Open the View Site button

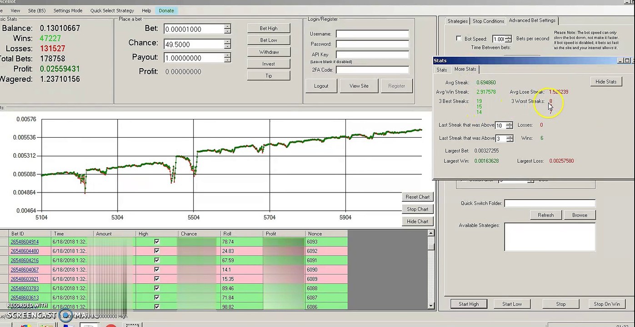pyautogui.click(x=359, y=86)
